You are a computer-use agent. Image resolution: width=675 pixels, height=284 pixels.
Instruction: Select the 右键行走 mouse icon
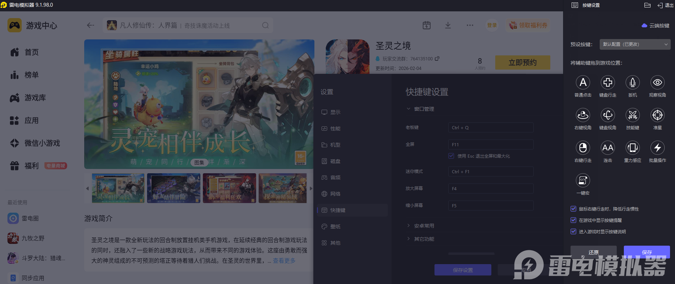pyautogui.click(x=583, y=148)
